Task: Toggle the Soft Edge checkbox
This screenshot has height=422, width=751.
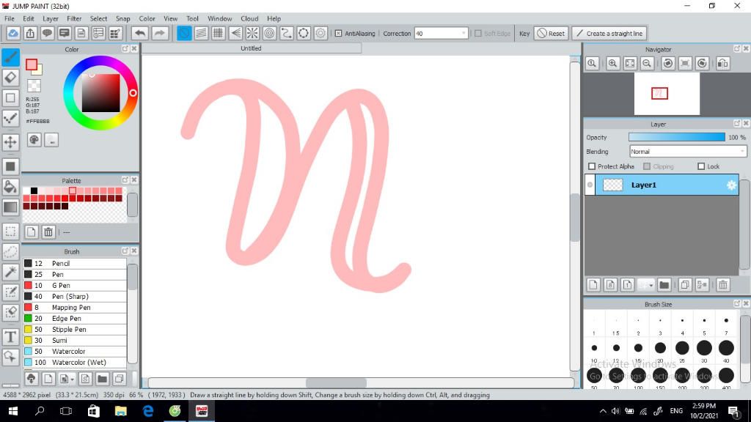Action: point(478,34)
